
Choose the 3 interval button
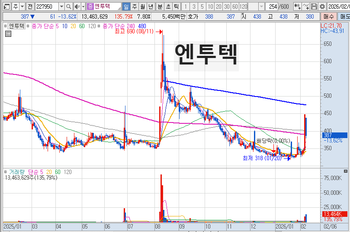pyautogui.click(x=194, y=6)
